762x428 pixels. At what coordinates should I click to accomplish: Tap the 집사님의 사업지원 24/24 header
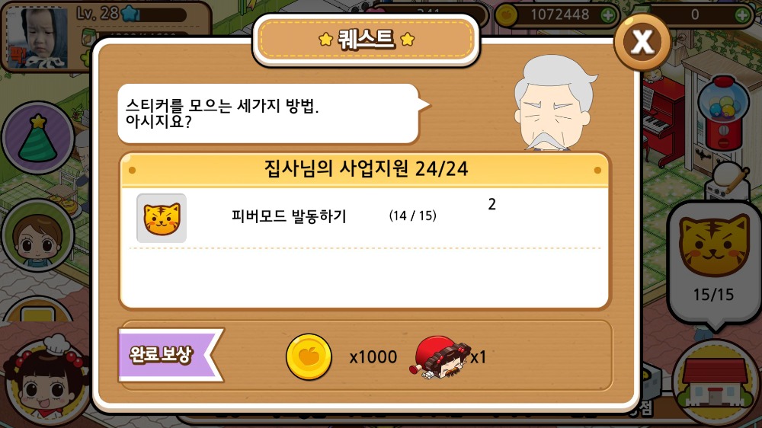[365, 169]
